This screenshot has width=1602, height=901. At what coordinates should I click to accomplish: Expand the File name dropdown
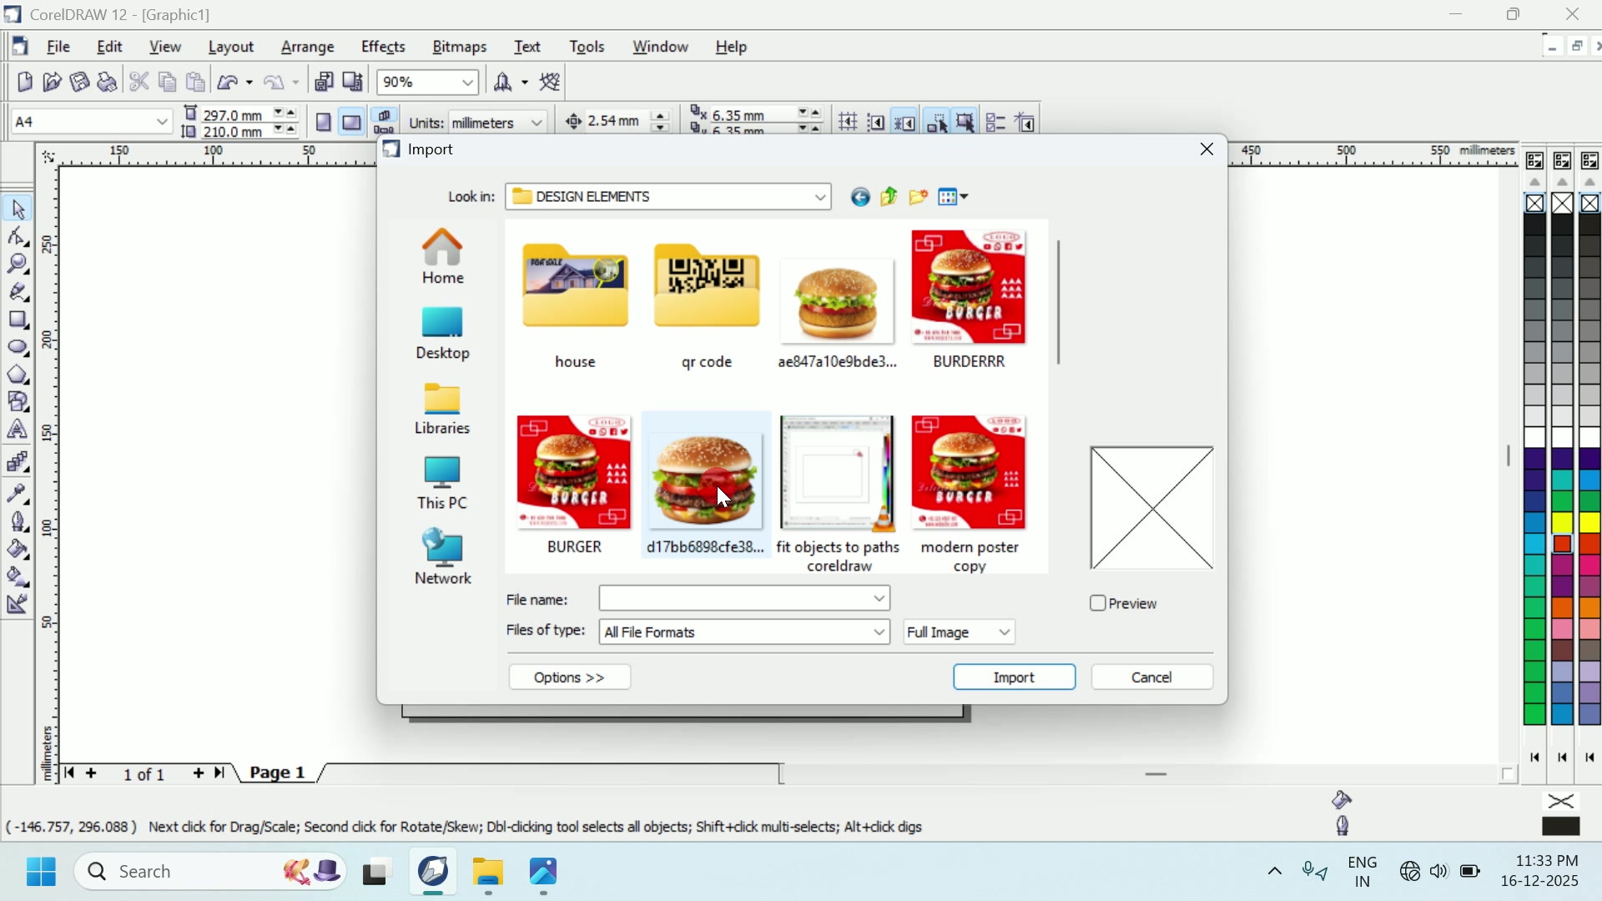(x=881, y=599)
